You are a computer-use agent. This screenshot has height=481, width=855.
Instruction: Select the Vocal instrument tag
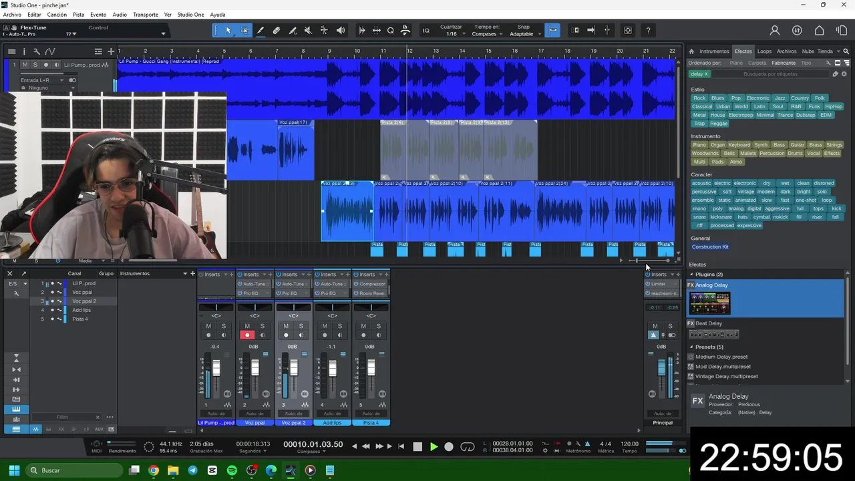(813, 154)
